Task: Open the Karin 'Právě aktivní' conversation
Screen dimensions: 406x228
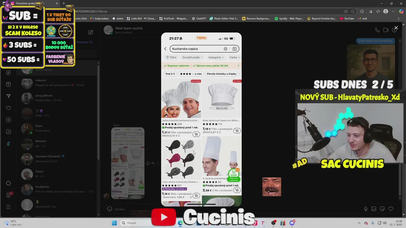Action: click(x=58, y=128)
